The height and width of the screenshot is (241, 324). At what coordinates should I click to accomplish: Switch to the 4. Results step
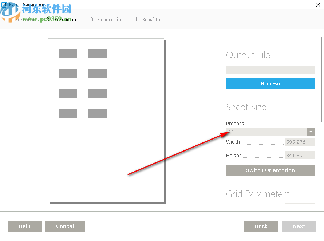pos(147,20)
